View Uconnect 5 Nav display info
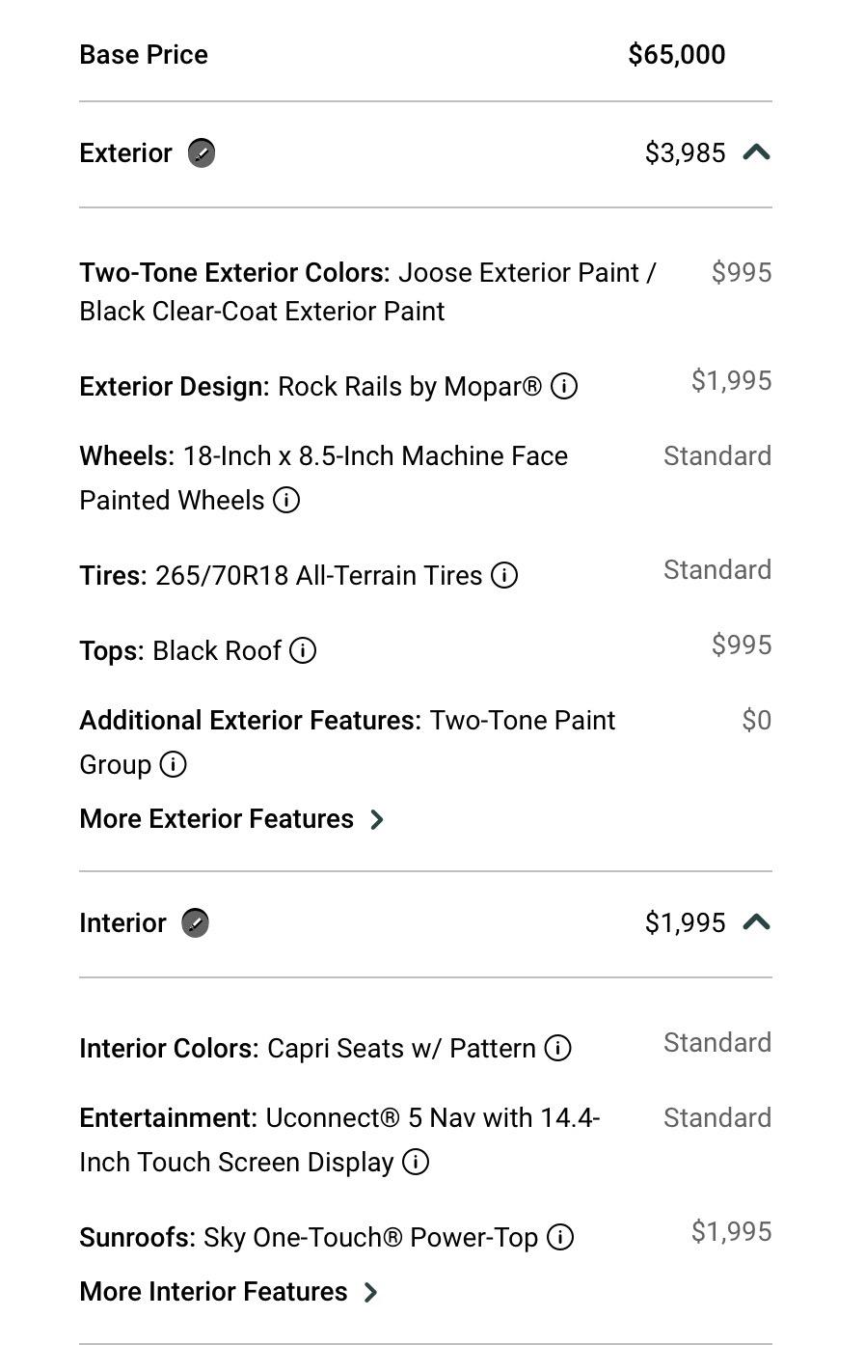 coord(416,1162)
